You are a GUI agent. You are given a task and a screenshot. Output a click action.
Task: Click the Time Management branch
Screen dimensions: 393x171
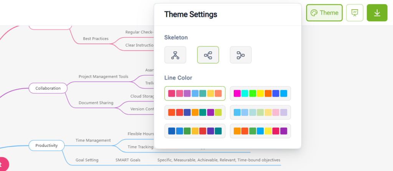(93, 140)
